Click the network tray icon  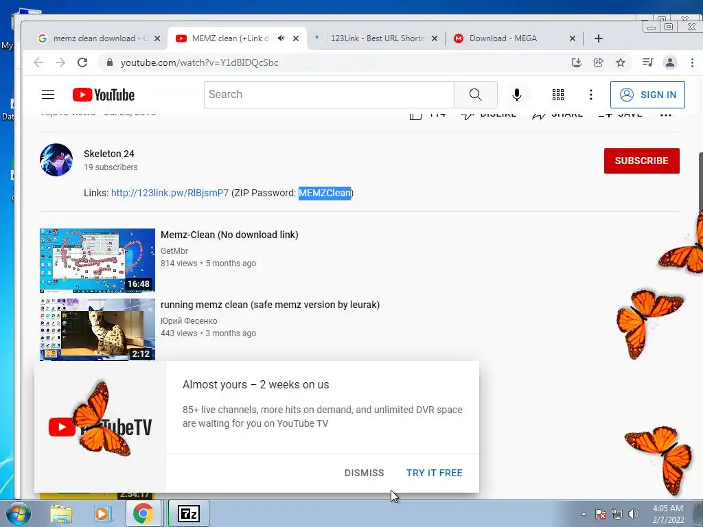pyautogui.click(x=617, y=514)
